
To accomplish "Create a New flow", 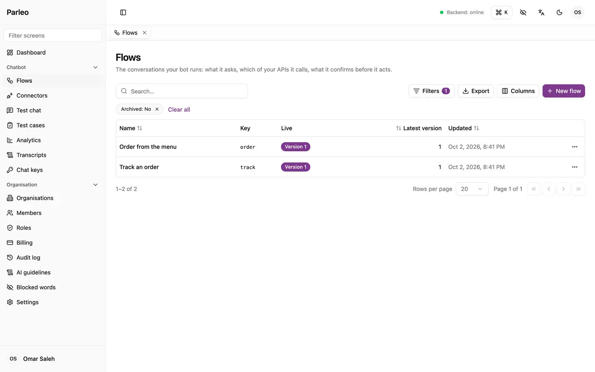I will click(x=564, y=91).
